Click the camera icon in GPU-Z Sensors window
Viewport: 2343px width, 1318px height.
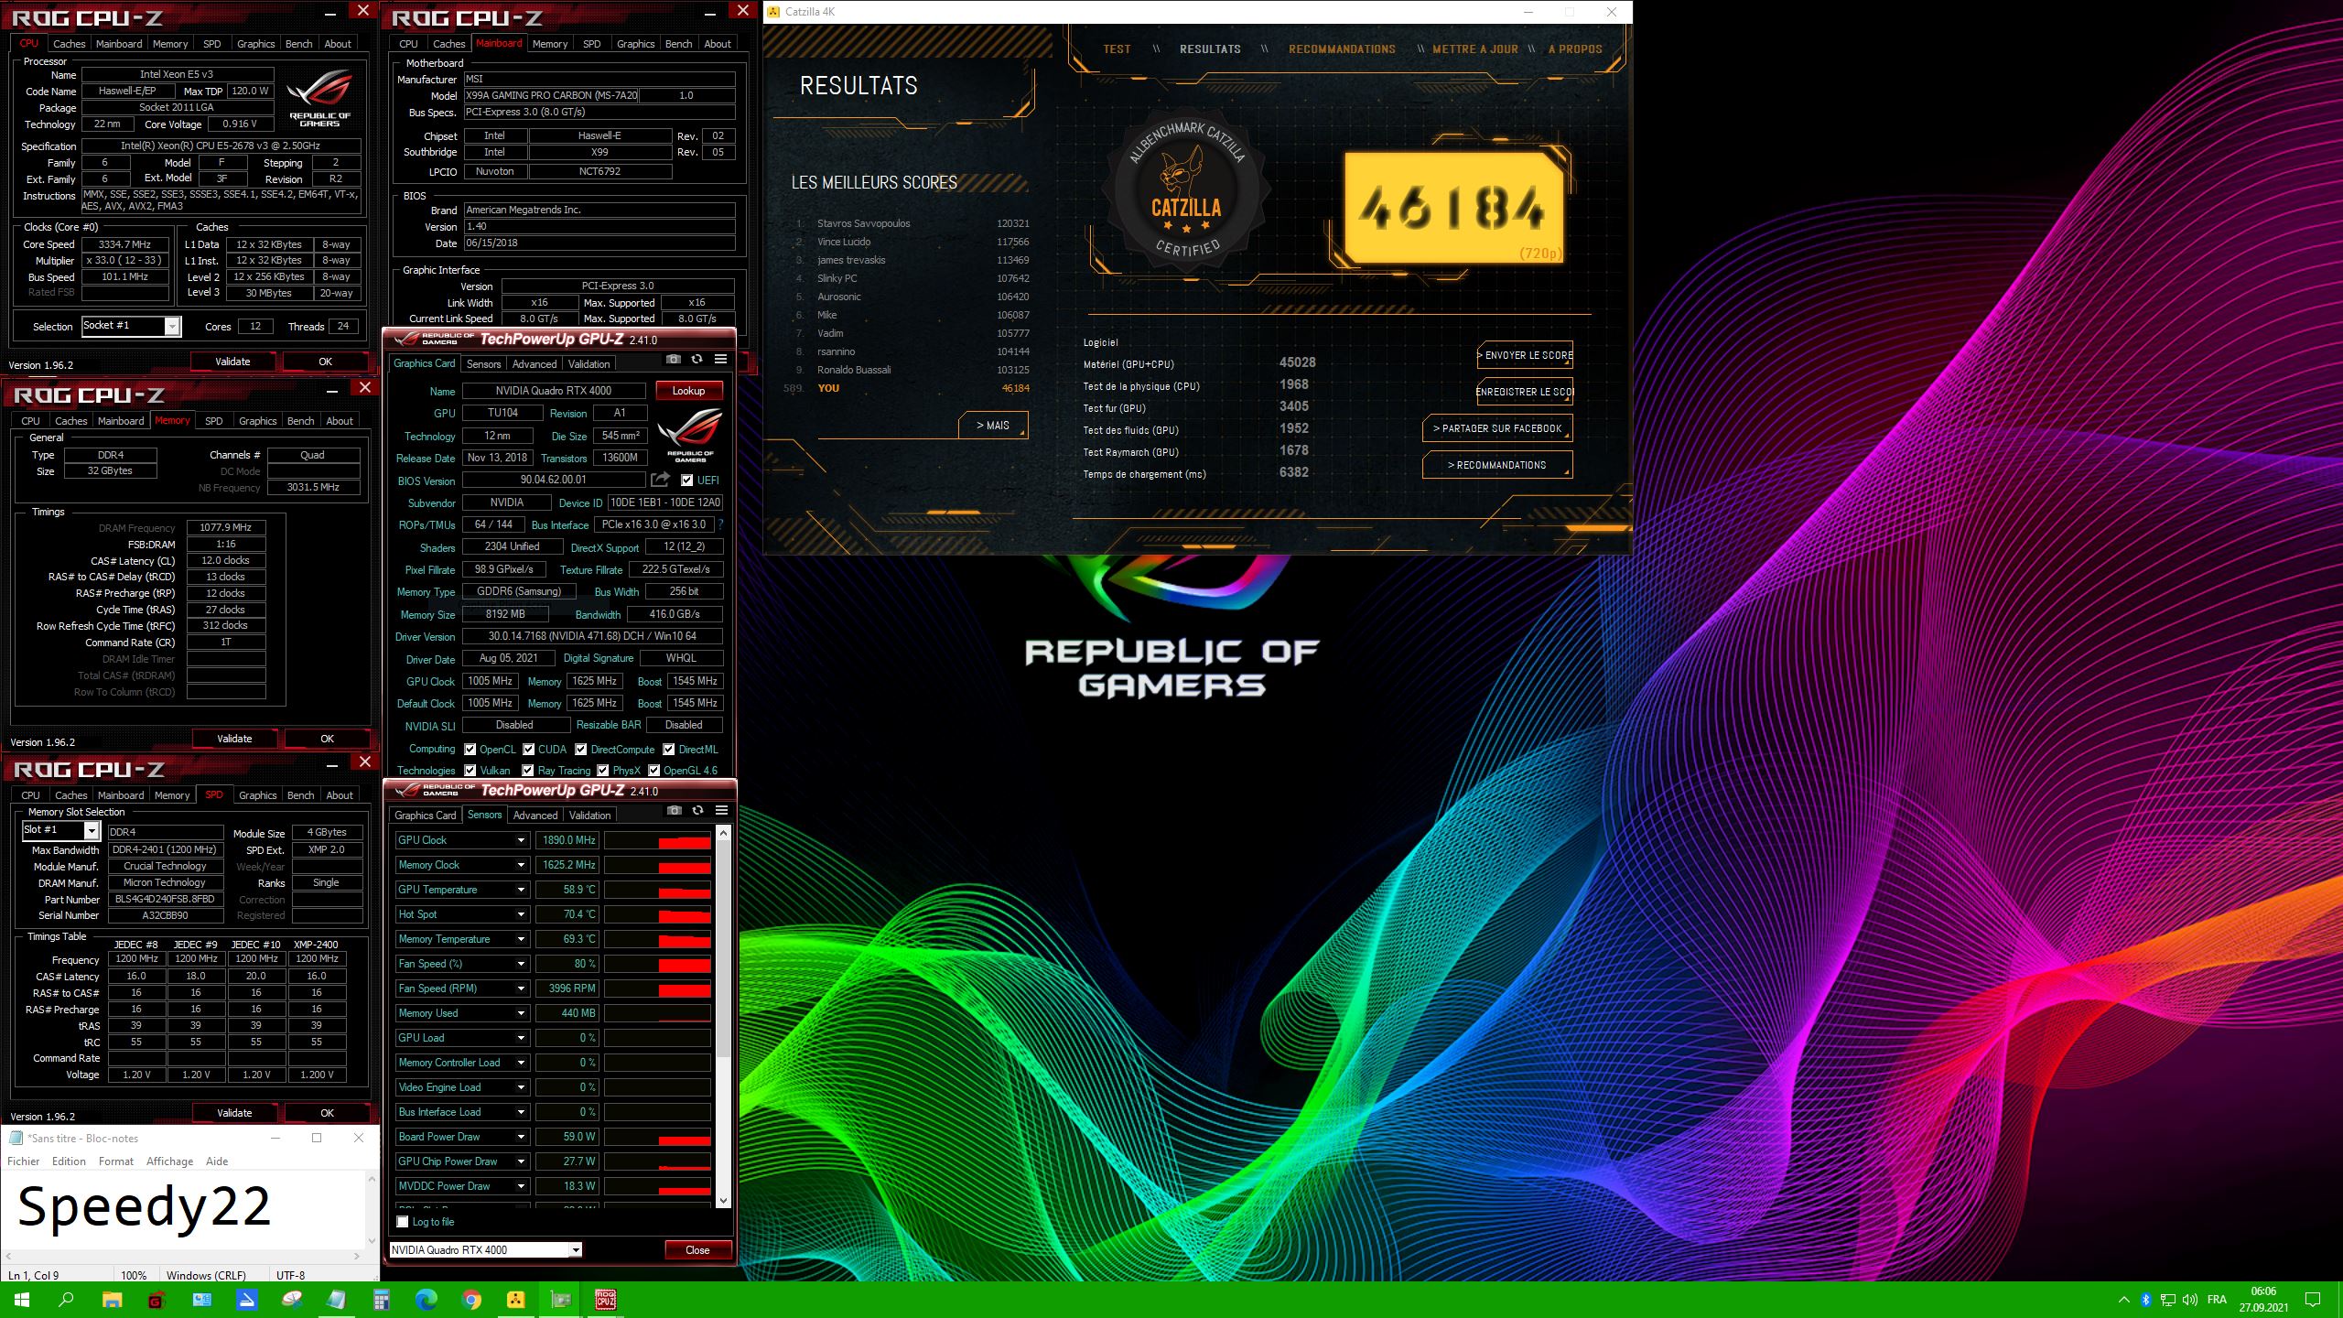675,811
